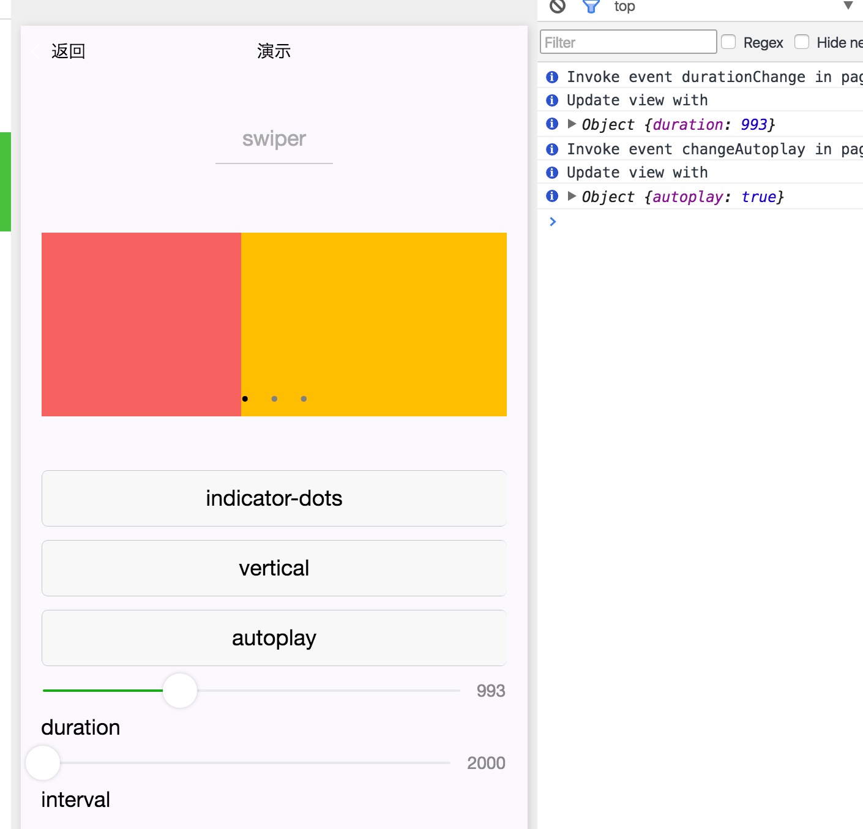Screen dimensions: 863x829
Task: Click the duration slider handle
Action: point(180,691)
